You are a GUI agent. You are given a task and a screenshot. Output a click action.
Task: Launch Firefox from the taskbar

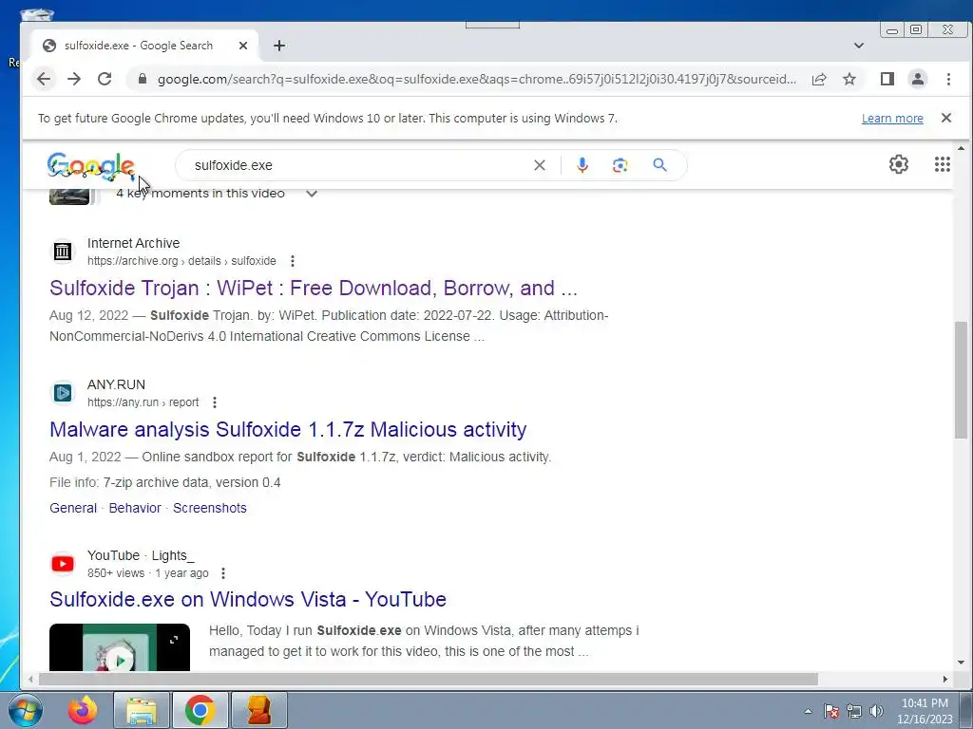83,710
